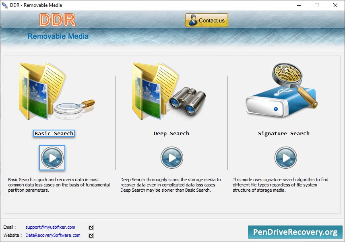The width and height of the screenshot is (345, 242).
Task: Click the Signature Search USB drive icon
Action: [x=282, y=90]
